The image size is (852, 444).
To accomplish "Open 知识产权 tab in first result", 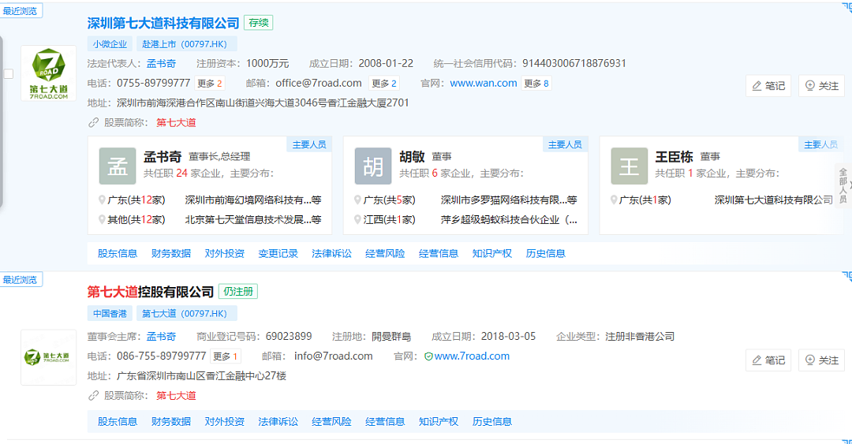I will 492,253.
